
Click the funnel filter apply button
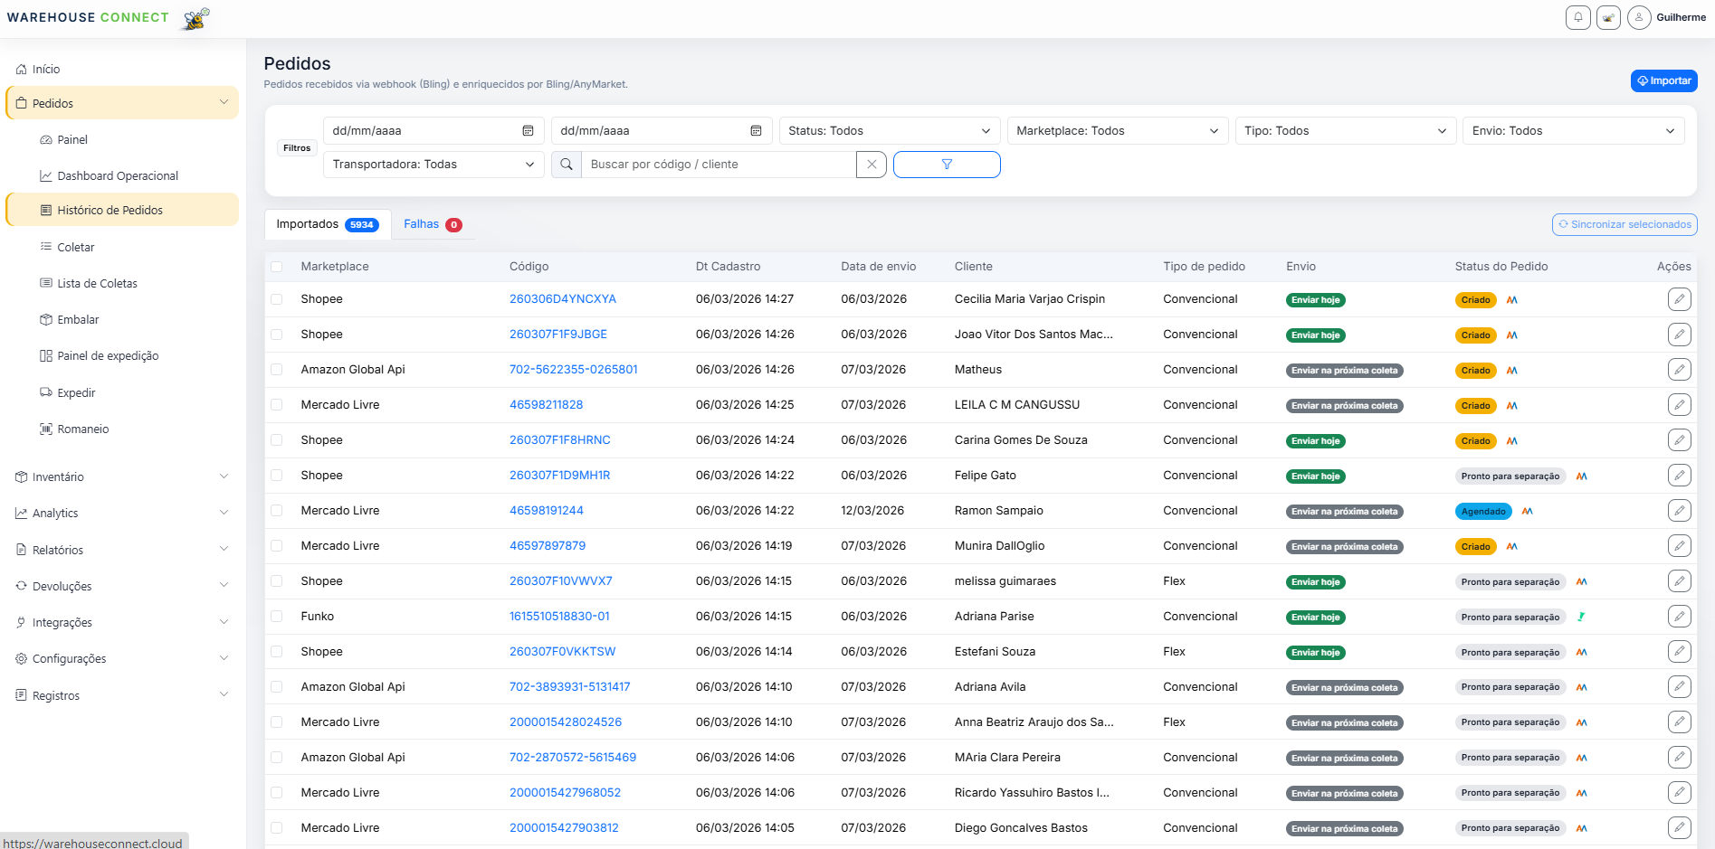(x=946, y=165)
